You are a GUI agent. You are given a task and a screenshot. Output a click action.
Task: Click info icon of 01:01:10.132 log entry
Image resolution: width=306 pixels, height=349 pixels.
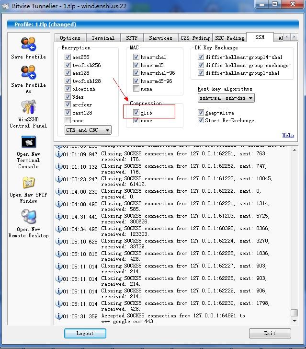(x=59, y=166)
